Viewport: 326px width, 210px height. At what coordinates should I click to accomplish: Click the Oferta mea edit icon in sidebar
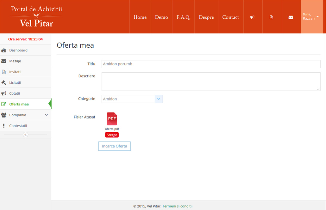[x=4, y=104]
